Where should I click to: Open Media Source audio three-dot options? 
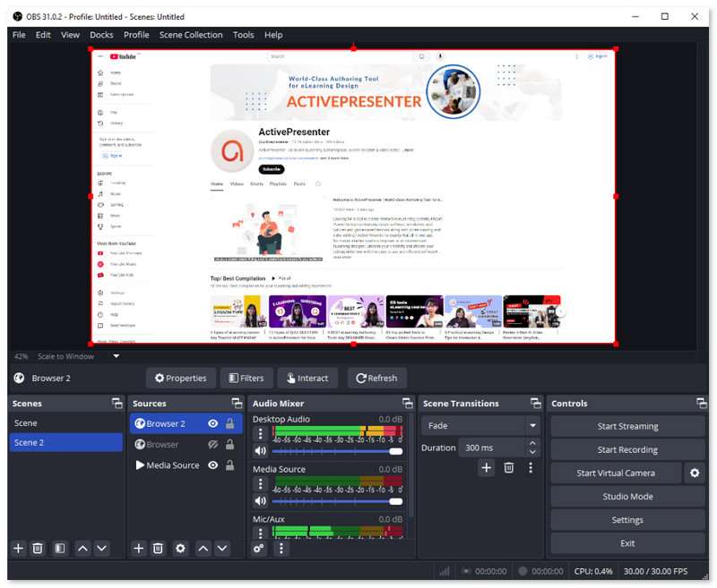[260, 483]
